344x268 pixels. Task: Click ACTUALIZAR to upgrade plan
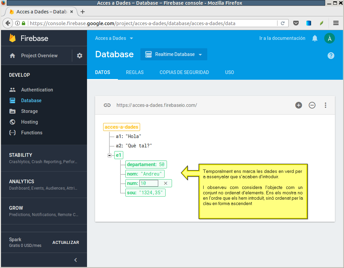[x=66, y=243]
